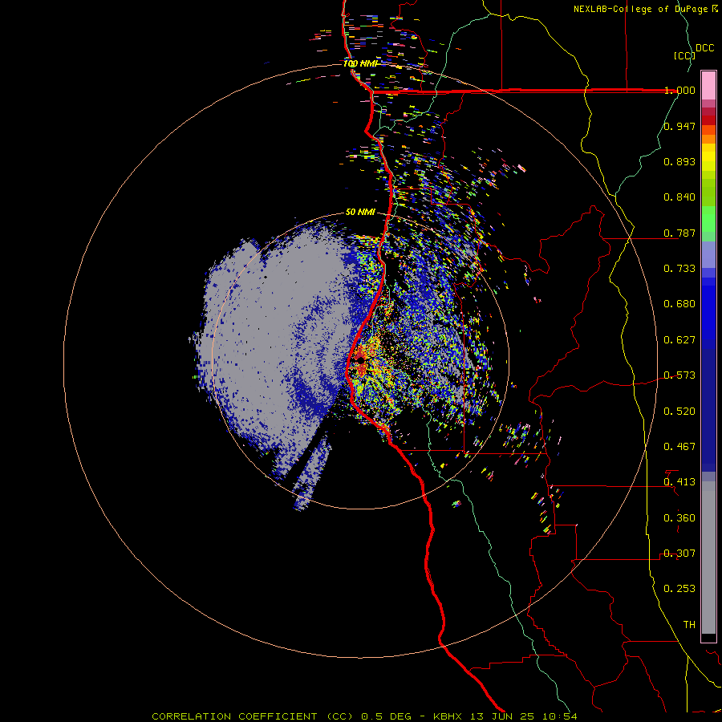Select the 0.360 legend value
Screen dimensions: 722x722
point(679,518)
